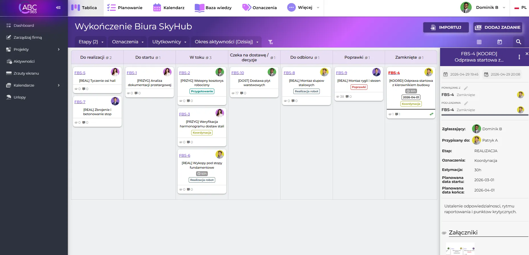Change language via the PL flag
The height and width of the screenshot is (255, 529).
[x=520, y=8]
